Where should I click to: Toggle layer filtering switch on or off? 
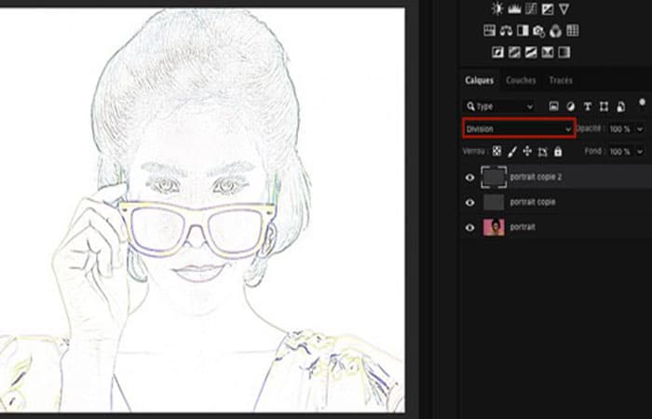pos(643,103)
